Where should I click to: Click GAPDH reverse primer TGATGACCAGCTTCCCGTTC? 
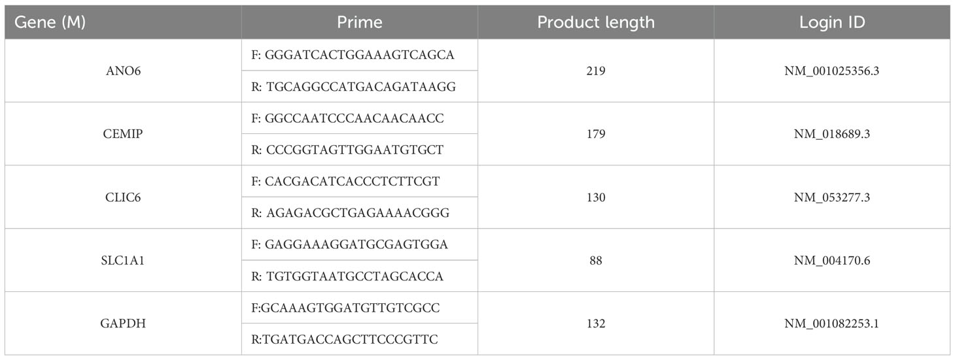[344, 339]
